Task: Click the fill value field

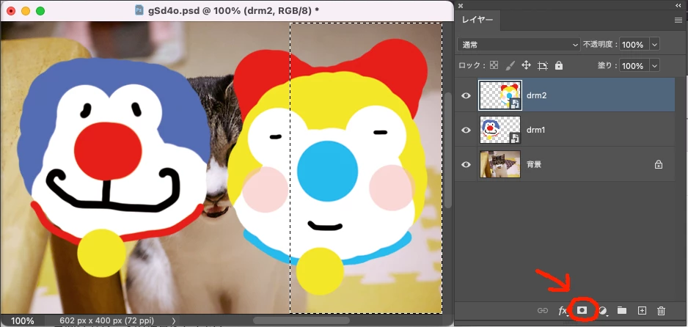Action: tap(634, 66)
